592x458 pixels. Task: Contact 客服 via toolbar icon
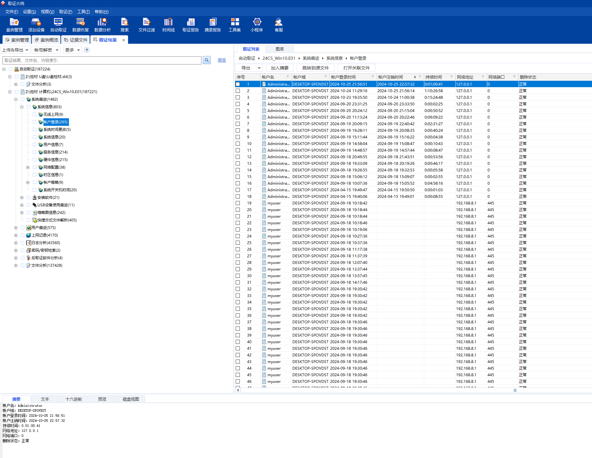pyautogui.click(x=279, y=25)
